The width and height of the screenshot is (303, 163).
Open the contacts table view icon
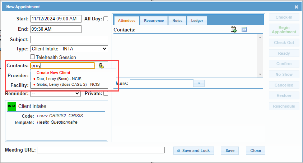[244, 29]
